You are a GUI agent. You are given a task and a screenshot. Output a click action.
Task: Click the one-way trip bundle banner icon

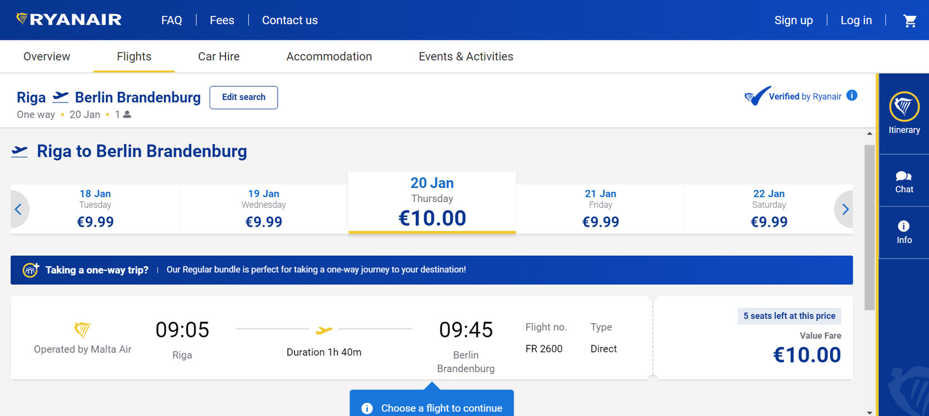click(30, 270)
